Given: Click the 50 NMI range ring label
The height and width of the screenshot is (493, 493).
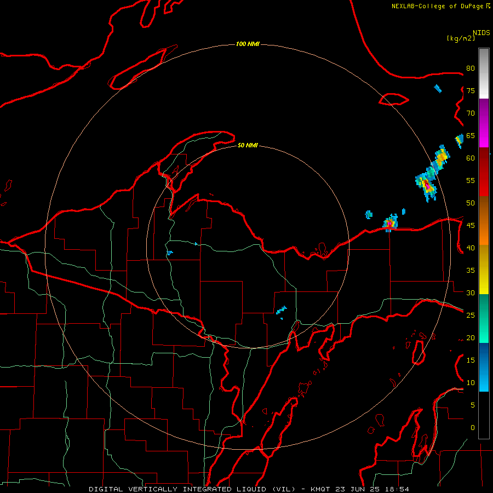Looking at the screenshot, I should (248, 145).
